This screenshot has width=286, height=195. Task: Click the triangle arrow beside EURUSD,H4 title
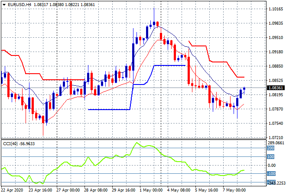(x=4, y=3)
